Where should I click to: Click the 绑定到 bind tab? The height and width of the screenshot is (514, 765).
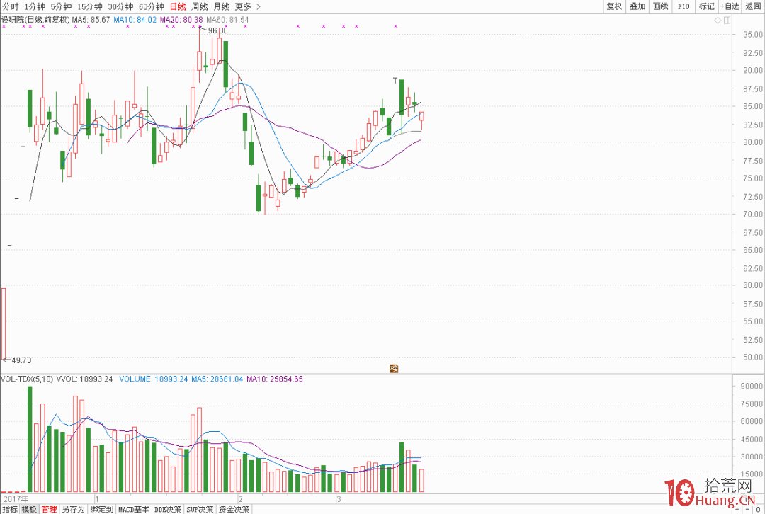102,509
